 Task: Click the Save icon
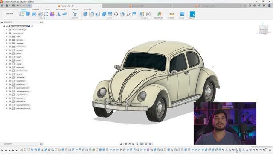(13, 6)
